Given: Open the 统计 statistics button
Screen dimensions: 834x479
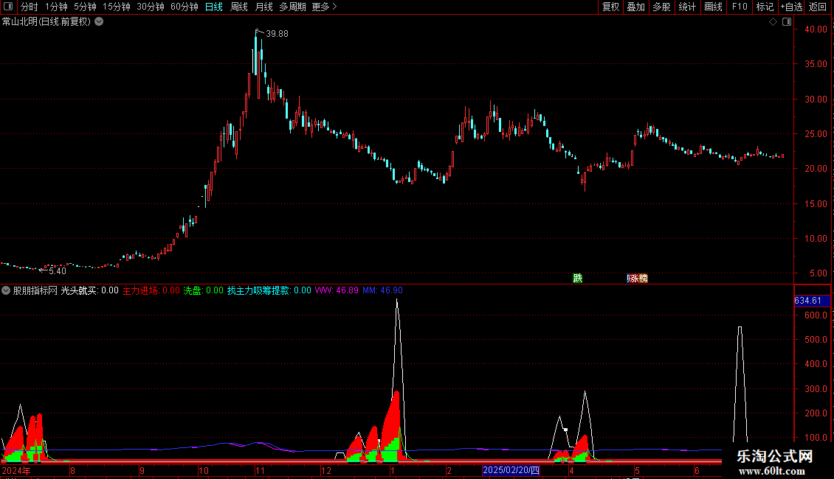Looking at the screenshot, I should 687,7.
